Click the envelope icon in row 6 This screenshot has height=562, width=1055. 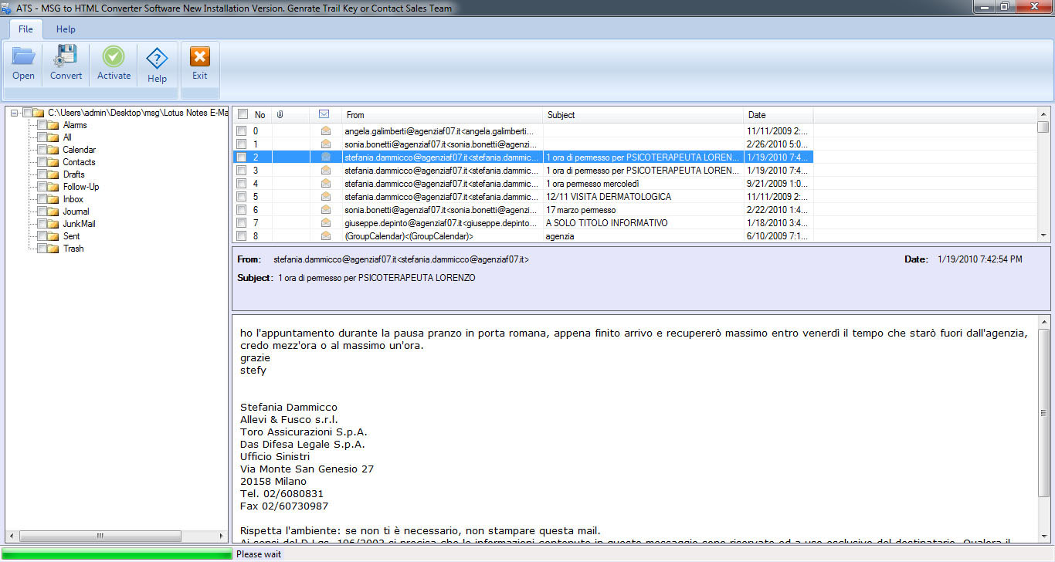pyautogui.click(x=325, y=209)
